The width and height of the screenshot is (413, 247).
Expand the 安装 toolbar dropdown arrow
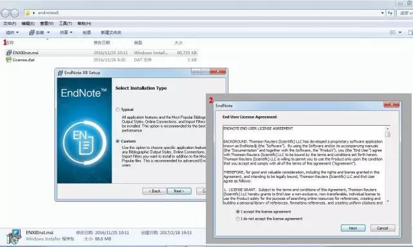click(48, 32)
